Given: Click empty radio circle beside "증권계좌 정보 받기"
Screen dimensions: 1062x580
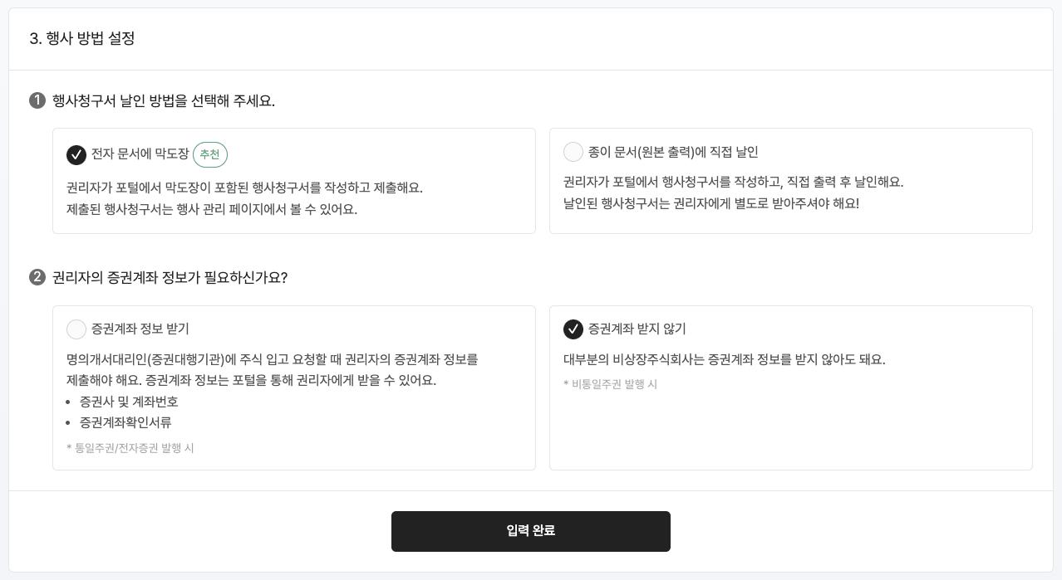Looking at the screenshot, I should coord(76,329).
